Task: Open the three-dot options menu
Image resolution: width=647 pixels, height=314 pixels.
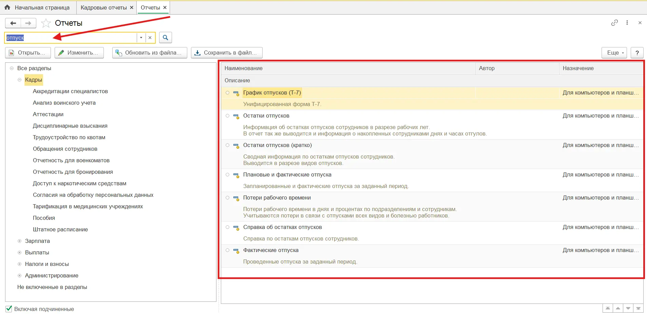Action: point(627,23)
